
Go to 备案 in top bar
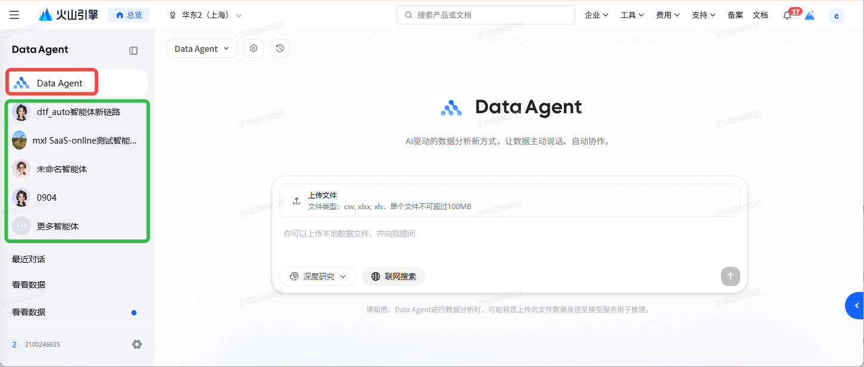pyautogui.click(x=735, y=15)
